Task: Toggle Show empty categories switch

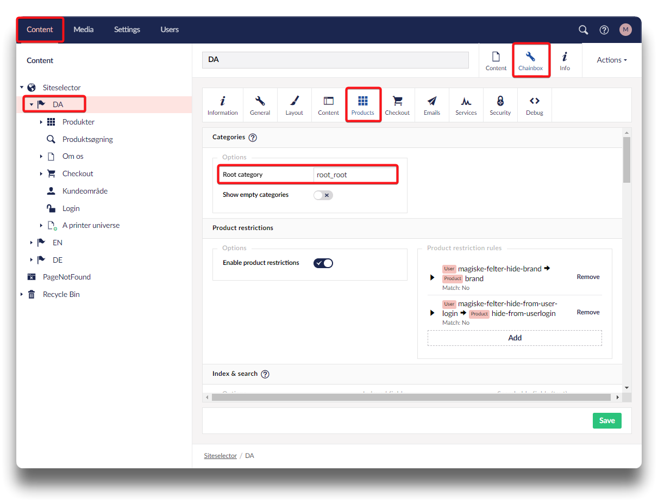Action: tap(323, 195)
